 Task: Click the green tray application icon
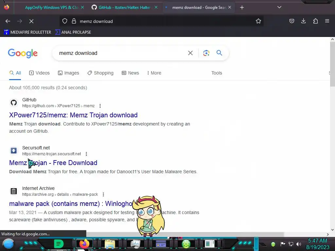[273, 244]
